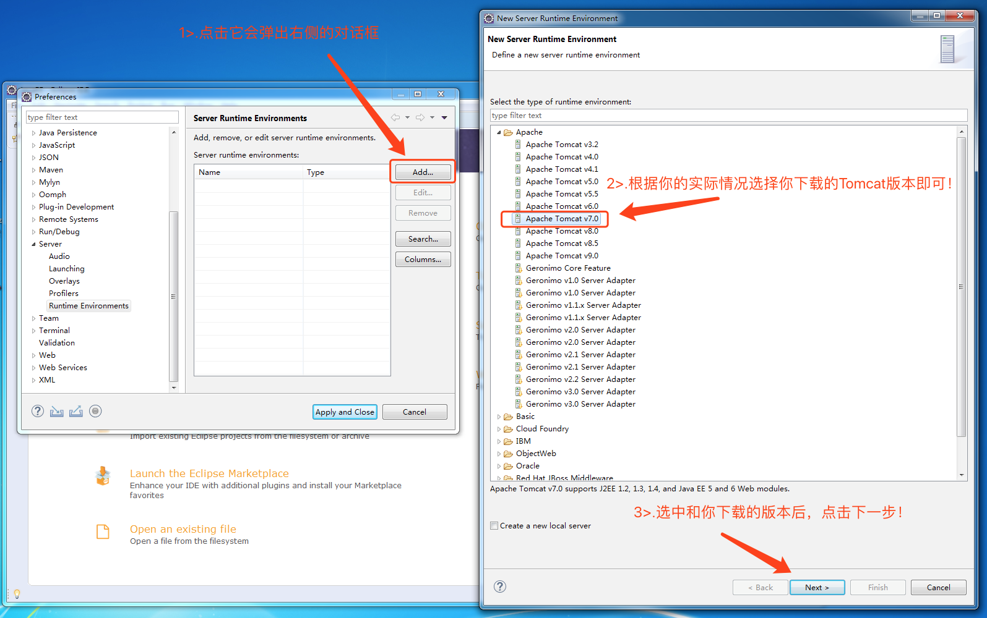Viewport: 987px width, 618px height.
Task: Expand the Web Services preferences node
Action: coord(33,368)
